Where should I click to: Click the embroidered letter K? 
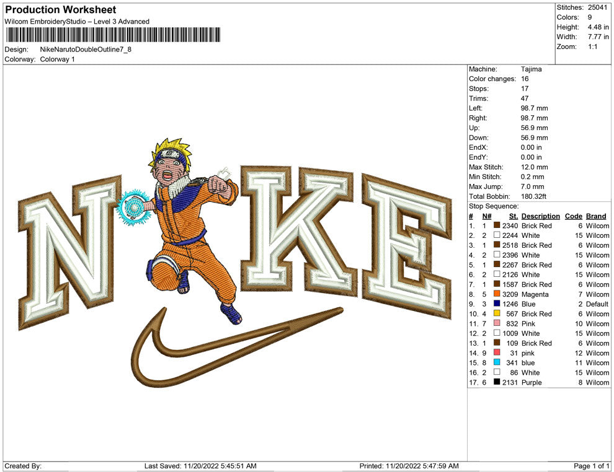click(x=298, y=229)
